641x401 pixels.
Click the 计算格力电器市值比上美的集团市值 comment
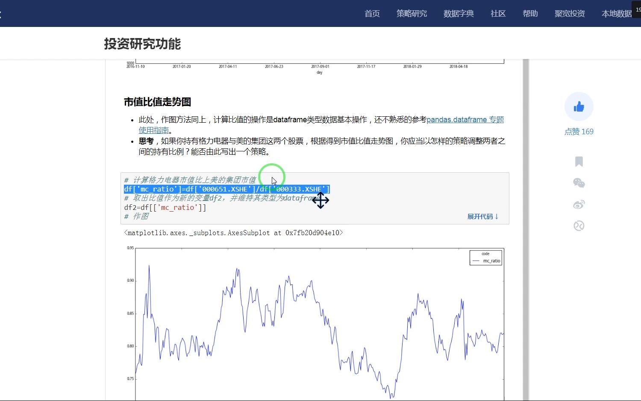(190, 180)
